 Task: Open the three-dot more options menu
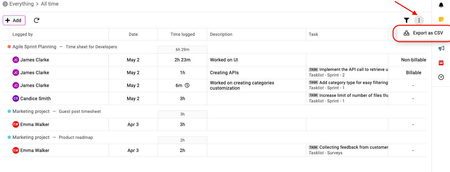click(x=419, y=20)
